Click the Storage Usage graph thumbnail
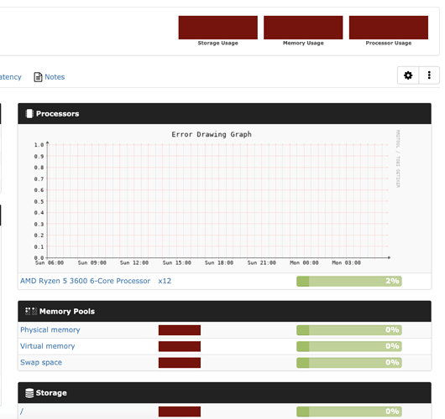 coord(218,28)
